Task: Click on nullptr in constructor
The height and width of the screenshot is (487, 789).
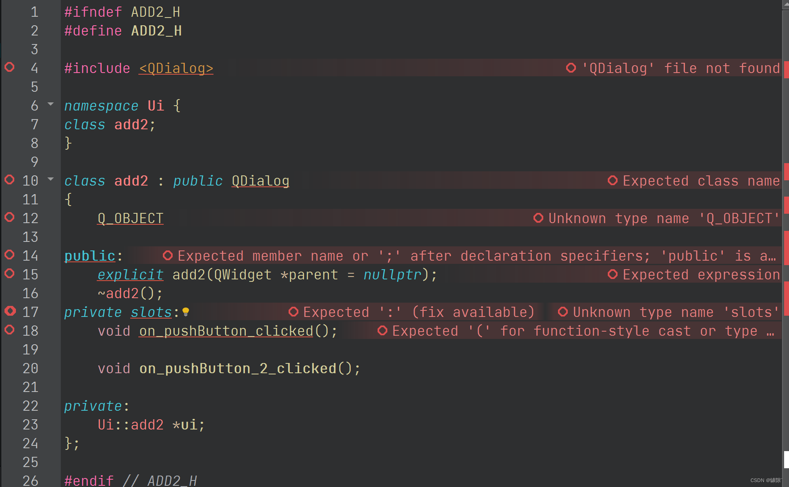Action: pyautogui.click(x=392, y=274)
